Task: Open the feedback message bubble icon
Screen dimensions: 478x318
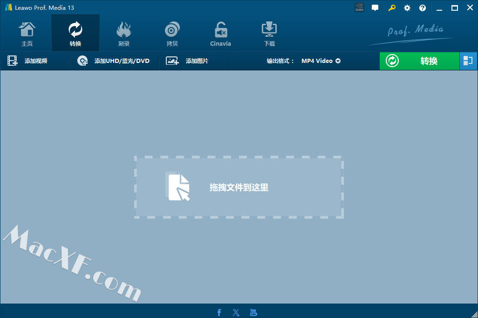Action: point(375,8)
